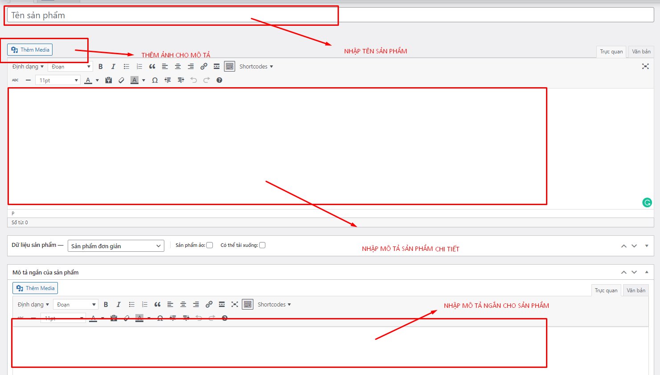Select "Trực quan" tab in short description editor
The height and width of the screenshot is (375, 660).
tap(606, 290)
